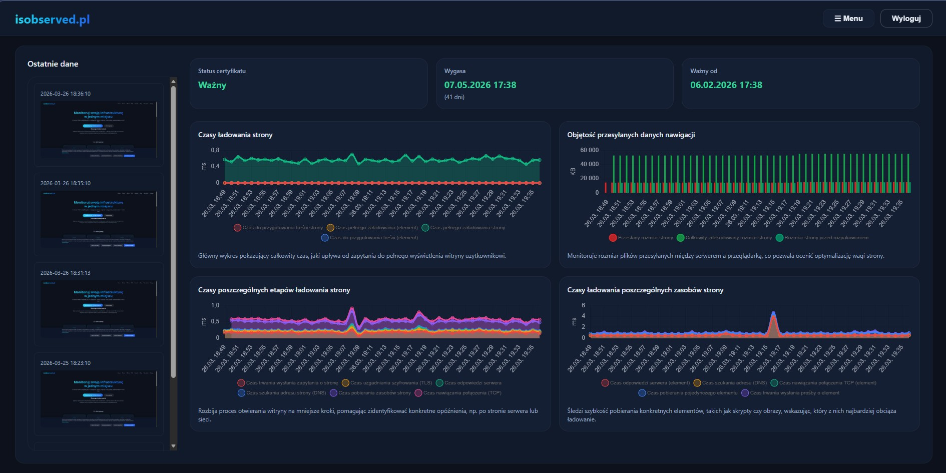
Task: Toggle legend 'Czas uzgadniania szyfrowania (TLS)'
Action: tap(387, 383)
